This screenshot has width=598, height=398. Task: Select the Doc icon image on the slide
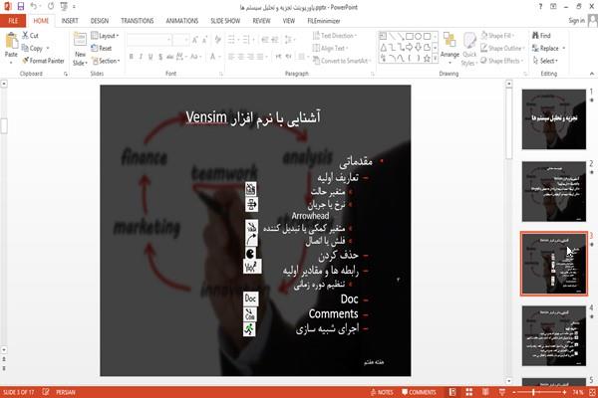[250, 298]
